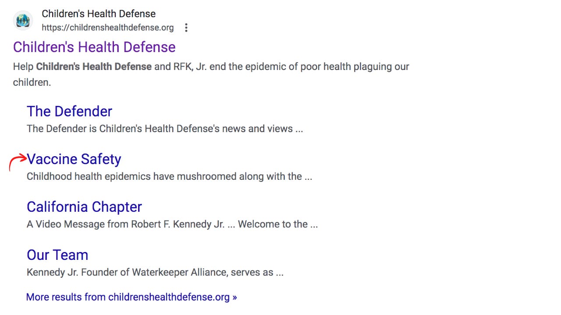The height and width of the screenshot is (315, 561).
Task: Click More results from childrenshealthdefense.org
Action: click(x=131, y=297)
